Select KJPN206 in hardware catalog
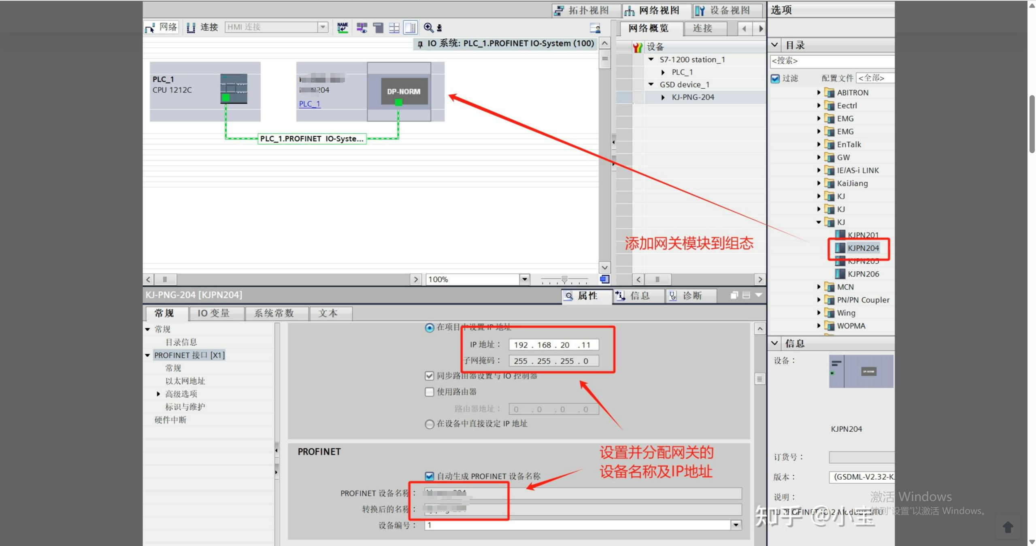 (x=857, y=274)
